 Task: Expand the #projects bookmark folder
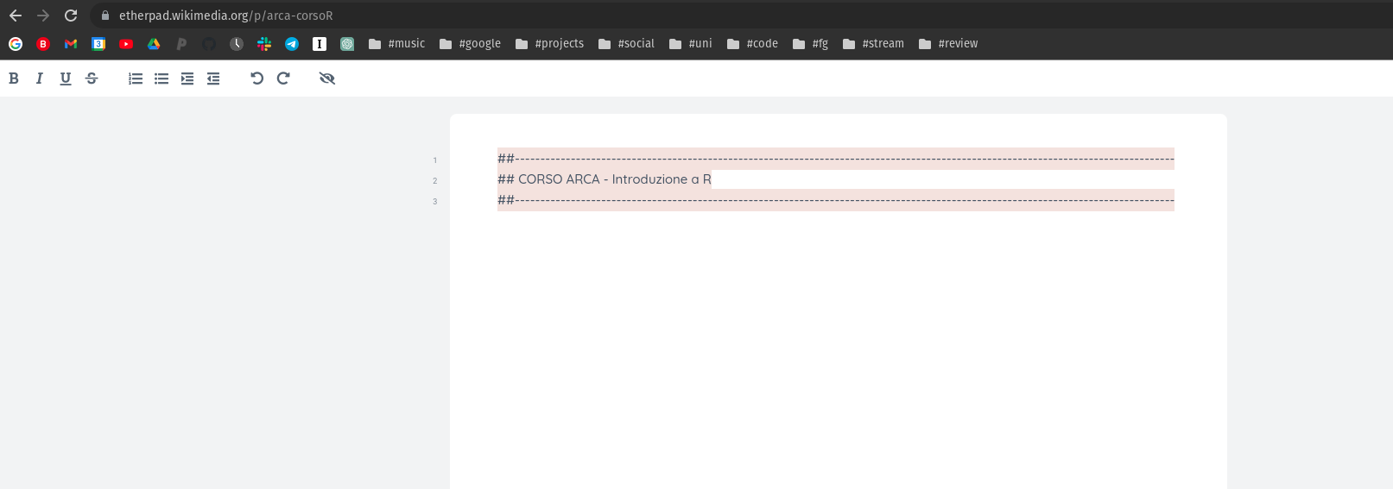tap(549, 44)
